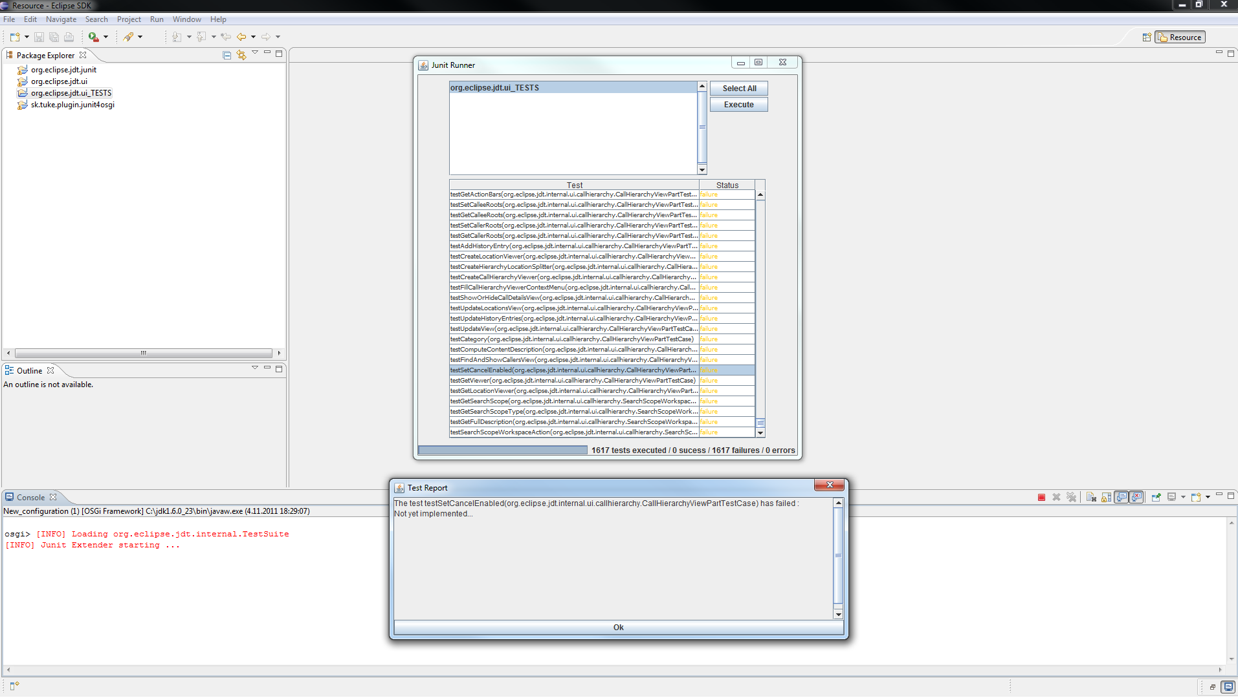This screenshot has height=698, width=1238.
Task: Click Collapse All in Package Explorer
Action: click(227, 55)
